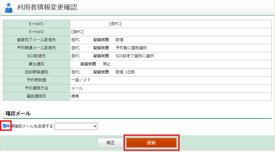Click the 確認メール section heading
This screenshot has width=275, height=152.
(18, 114)
